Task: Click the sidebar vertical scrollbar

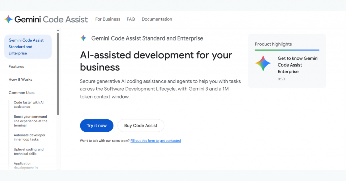Action: 58,74
